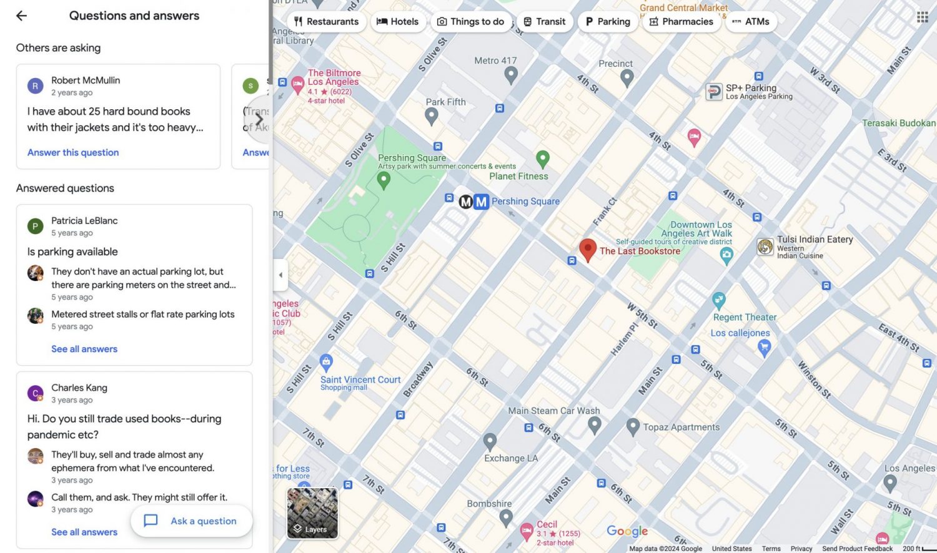
Task: Click the Planet Fitness green pin
Action: pos(543,160)
